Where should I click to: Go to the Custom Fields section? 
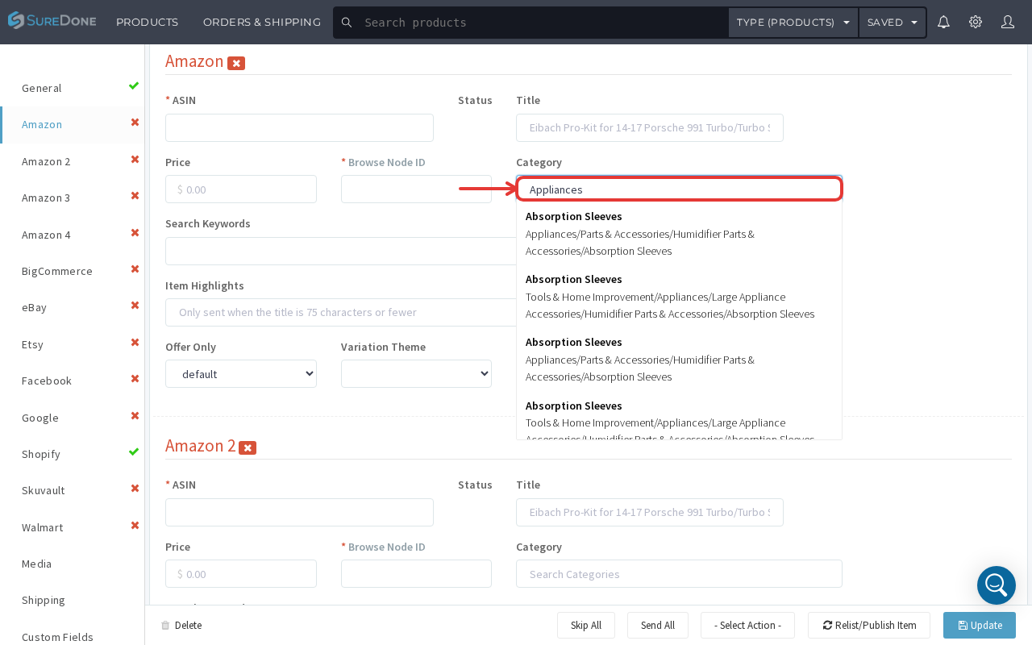point(57,637)
